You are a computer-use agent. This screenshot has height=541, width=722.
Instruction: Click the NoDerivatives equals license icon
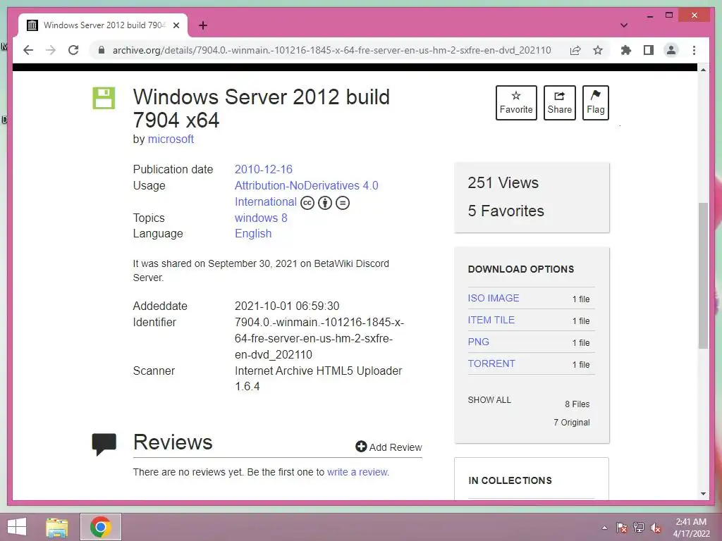[342, 202]
